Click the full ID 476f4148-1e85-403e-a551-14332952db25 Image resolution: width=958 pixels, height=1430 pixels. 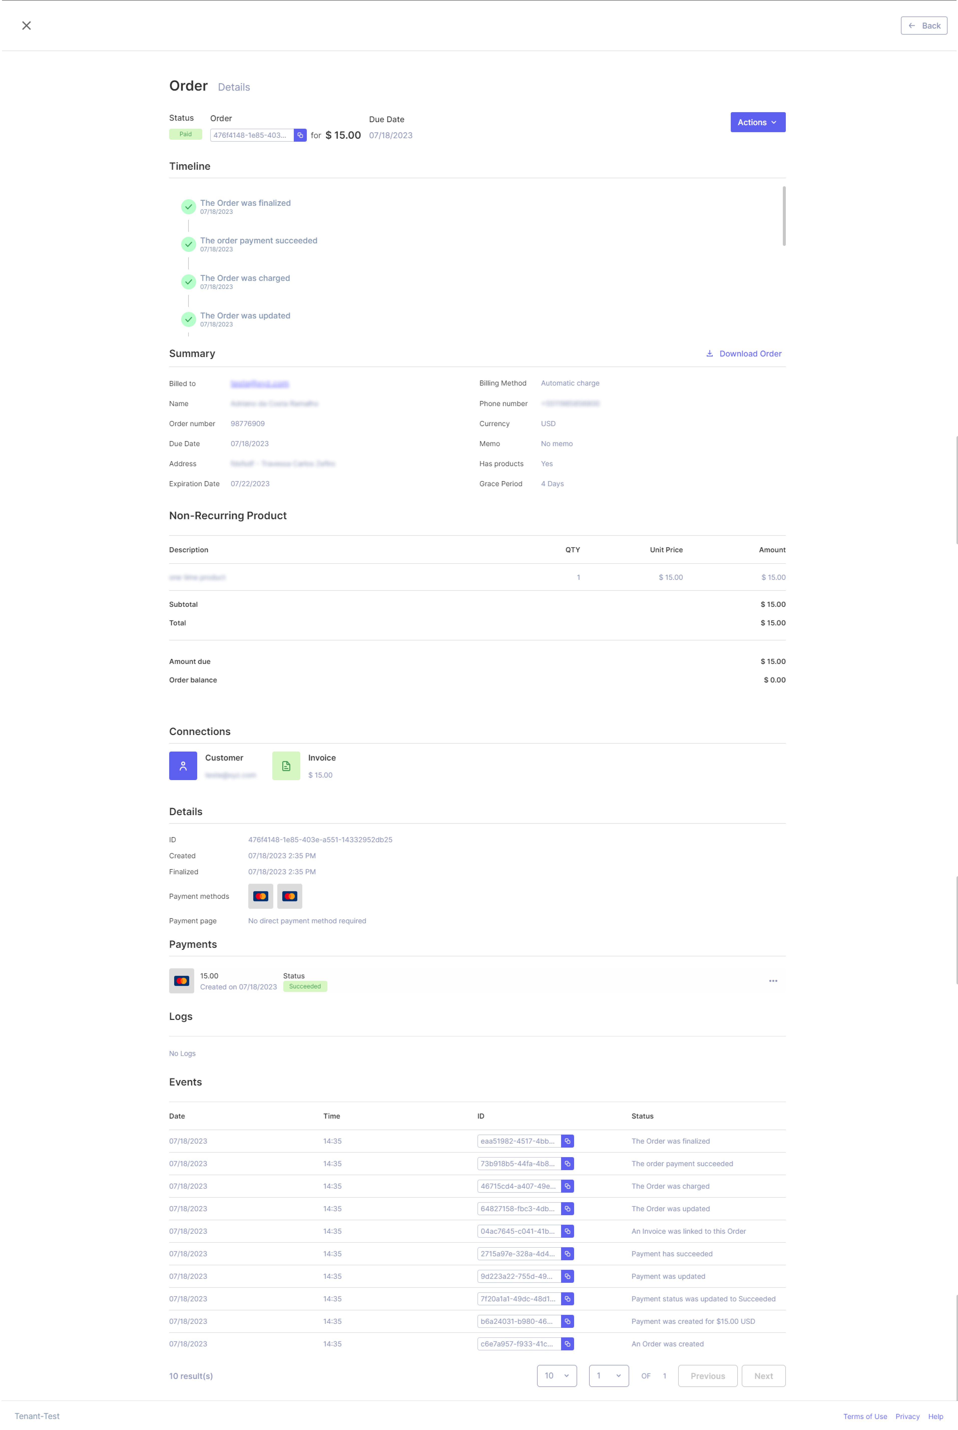pyautogui.click(x=320, y=840)
